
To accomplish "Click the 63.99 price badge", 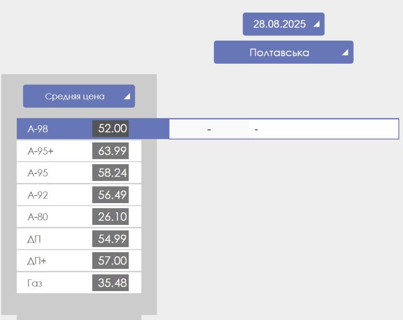I will click(x=111, y=151).
